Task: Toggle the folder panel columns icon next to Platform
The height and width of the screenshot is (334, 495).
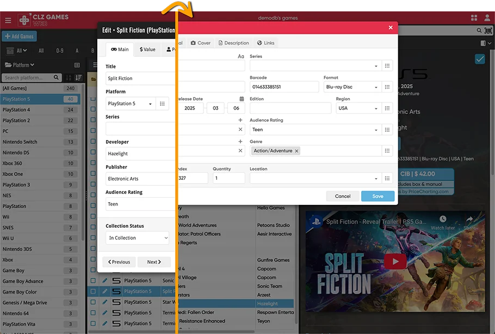Action: [77, 65]
